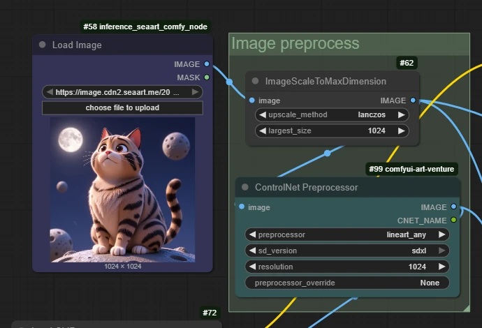Increase largest_size value with right arrow
Image resolution: width=482 pixels, height=328 pixels.
pos(402,131)
